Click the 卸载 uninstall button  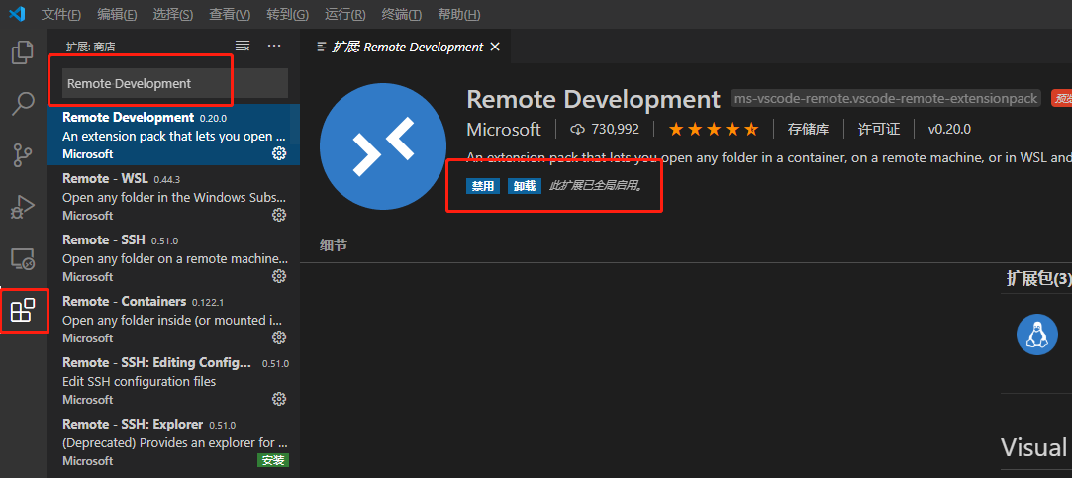525,186
